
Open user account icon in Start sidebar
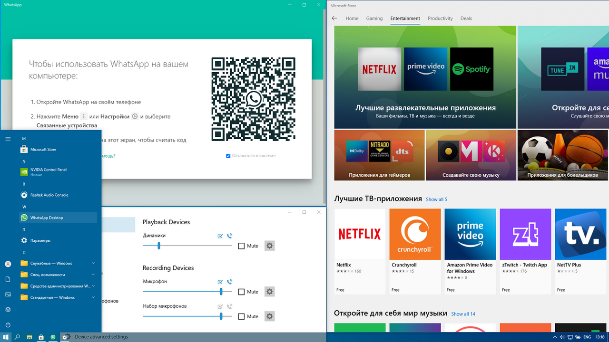[x=8, y=264]
